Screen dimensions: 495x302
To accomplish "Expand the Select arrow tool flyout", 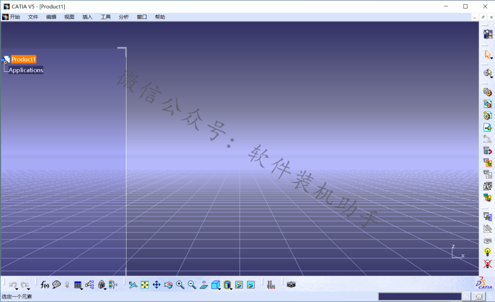I will click(491, 58).
